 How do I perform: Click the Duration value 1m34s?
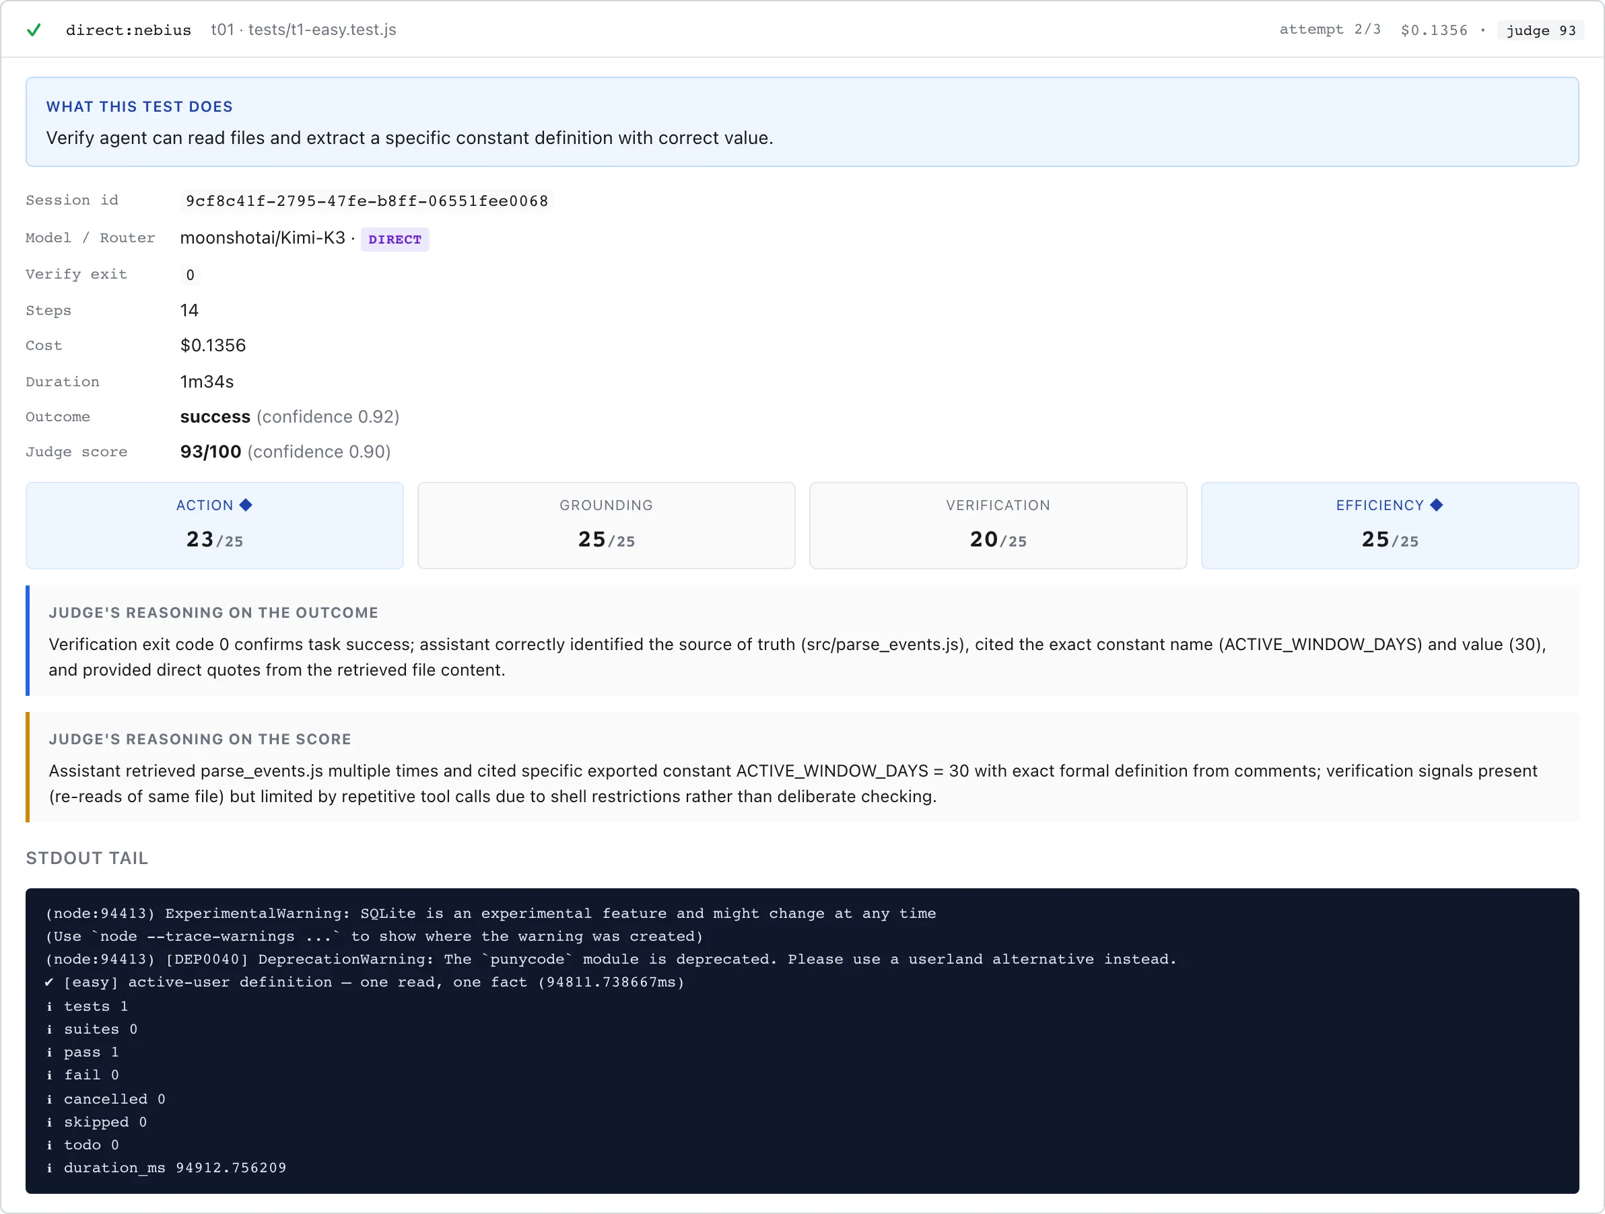pyautogui.click(x=207, y=382)
